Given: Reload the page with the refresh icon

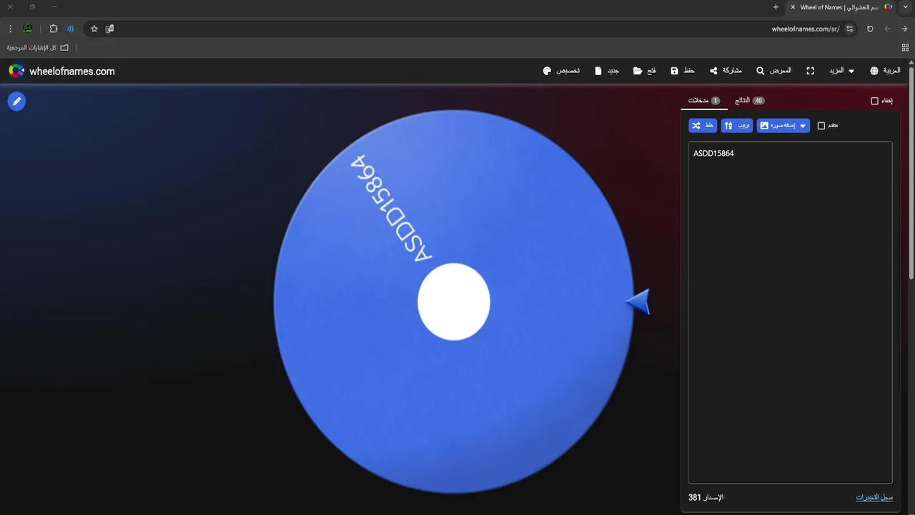Looking at the screenshot, I should click(x=870, y=29).
